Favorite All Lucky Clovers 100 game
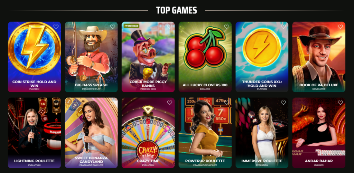Image resolution: width=354 pixels, height=173 pixels. 227,27
